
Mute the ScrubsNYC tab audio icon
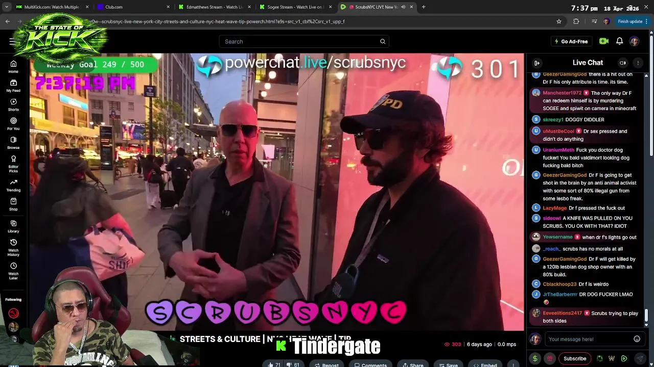pyautogui.click(x=403, y=7)
